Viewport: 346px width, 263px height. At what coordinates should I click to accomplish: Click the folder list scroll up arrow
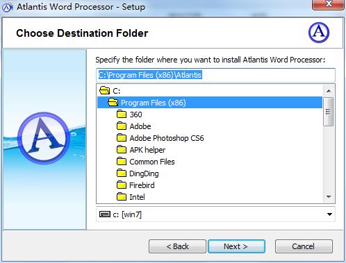[329, 91]
